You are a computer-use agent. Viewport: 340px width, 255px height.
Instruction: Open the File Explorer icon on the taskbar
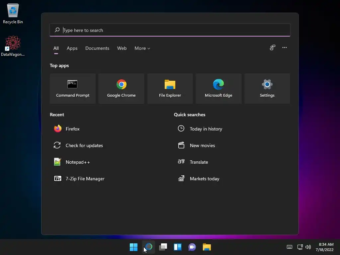pos(207,247)
